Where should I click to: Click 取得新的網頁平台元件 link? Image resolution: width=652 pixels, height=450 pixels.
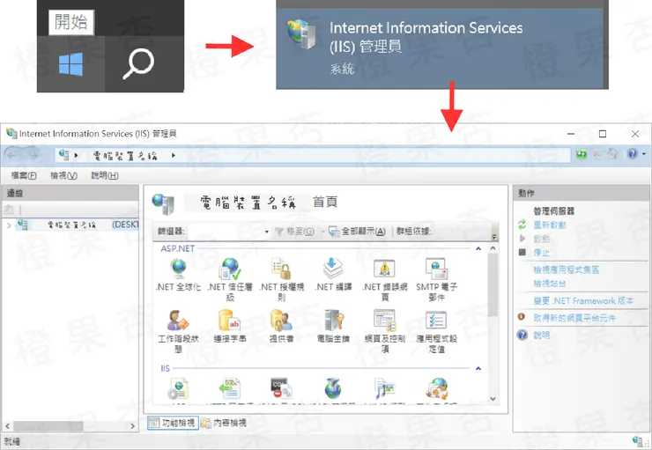tap(574, 318)
